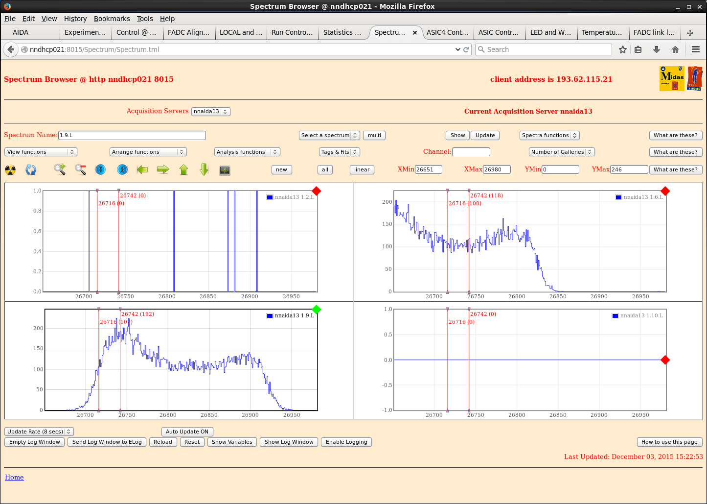Click the green up arrow icon
Screen dimensions: 707x504
point(183,169)
